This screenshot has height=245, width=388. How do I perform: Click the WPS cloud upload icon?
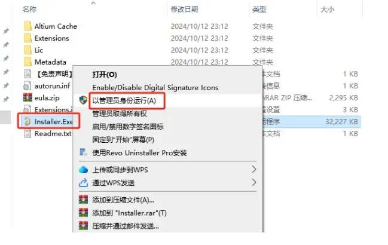[x=83, y=170]
